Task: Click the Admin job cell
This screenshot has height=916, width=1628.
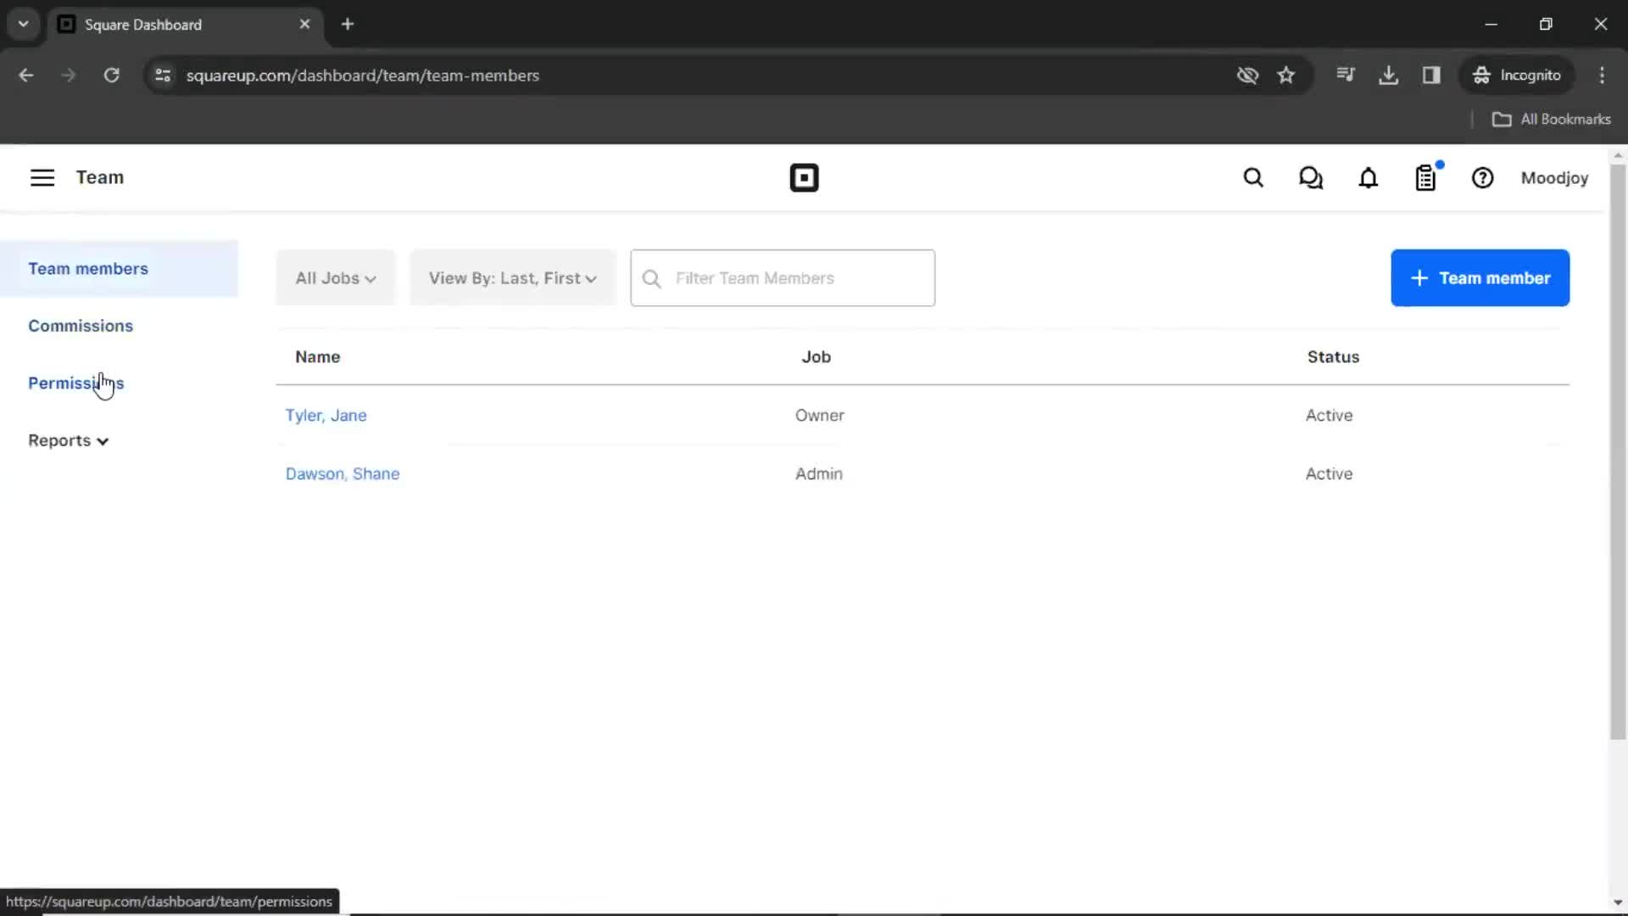Action: coord(819,474)
